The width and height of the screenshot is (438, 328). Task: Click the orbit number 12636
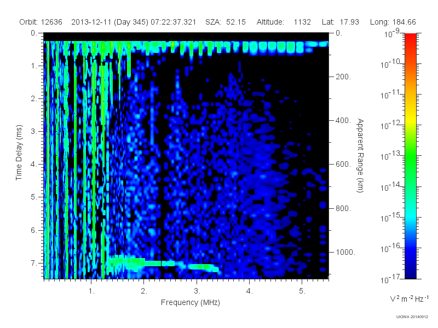tap(51, 22)
